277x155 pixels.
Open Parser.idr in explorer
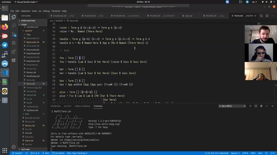coord(31,72)
